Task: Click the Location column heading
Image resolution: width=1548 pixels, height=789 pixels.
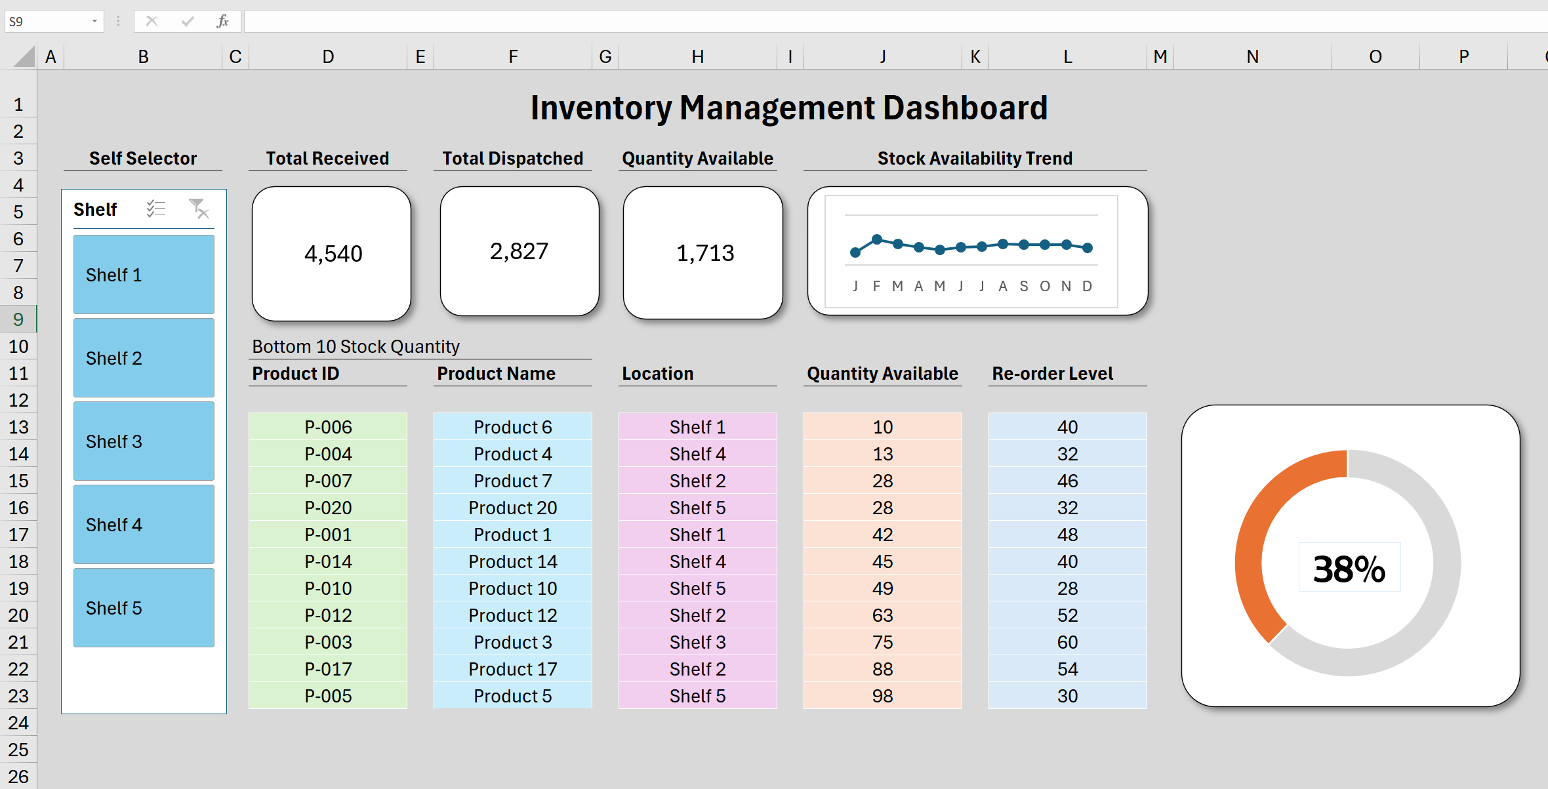Action: [658, 373]
